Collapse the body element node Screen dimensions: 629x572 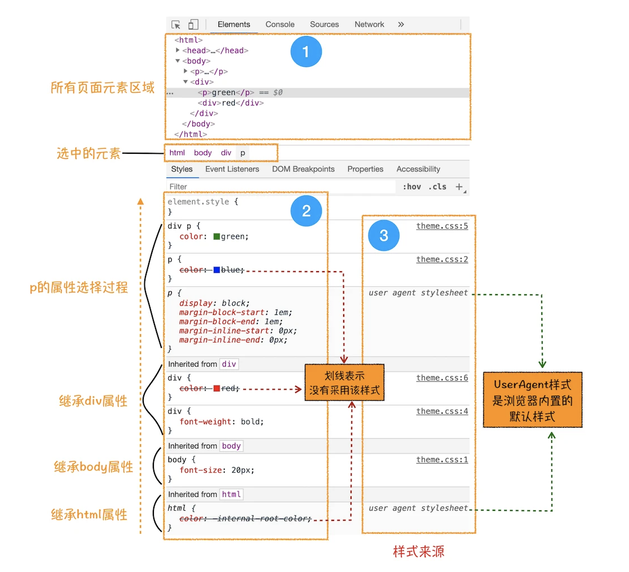[x=177, y=61]
